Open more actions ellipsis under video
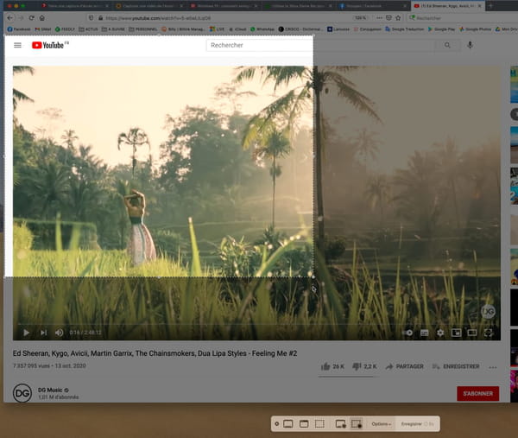The width and height of the screenshot is (518, 438). (493, 367)
